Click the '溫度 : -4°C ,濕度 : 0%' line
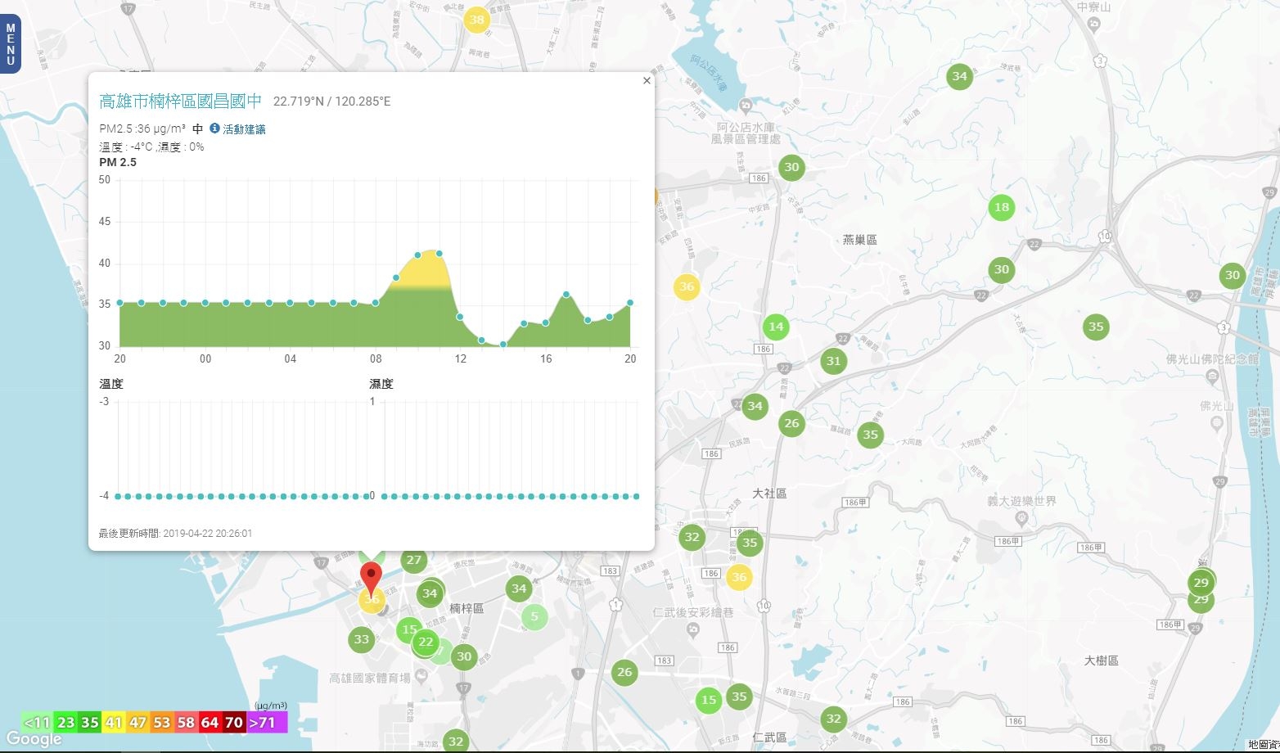Viewport: 1280px width, 753px height. click(x=151, y=147)
